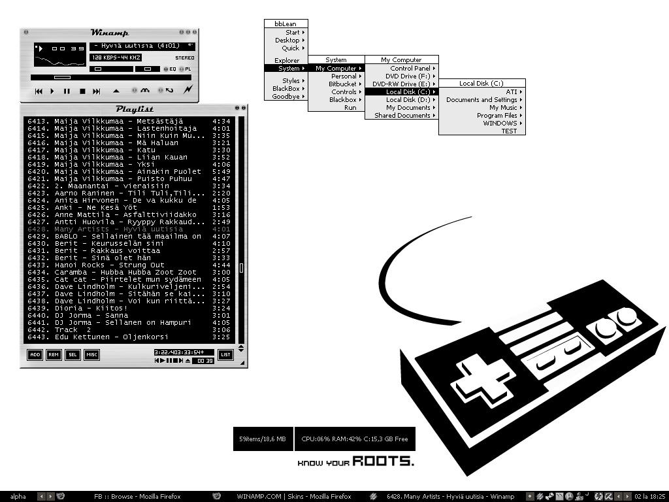This screenshot has width=669, height=502.
Task: Expand the Styles submenu in bbLean menu
Action: [x=286, y=80]
